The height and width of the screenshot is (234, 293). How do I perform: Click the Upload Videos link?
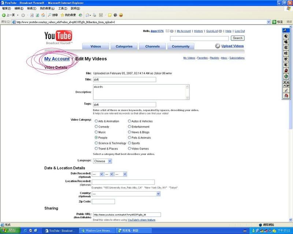pos(233,46)
